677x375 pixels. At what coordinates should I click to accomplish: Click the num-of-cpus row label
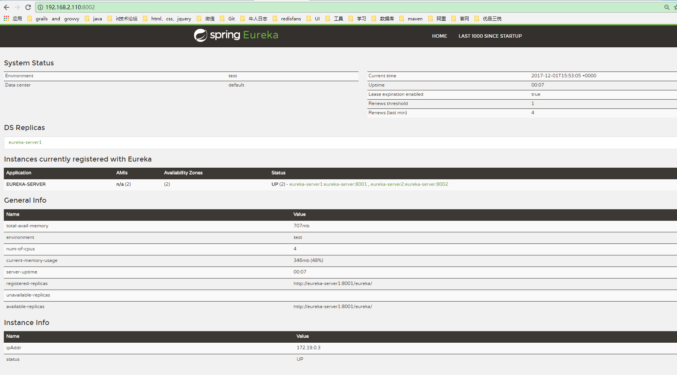pos(20,249)
